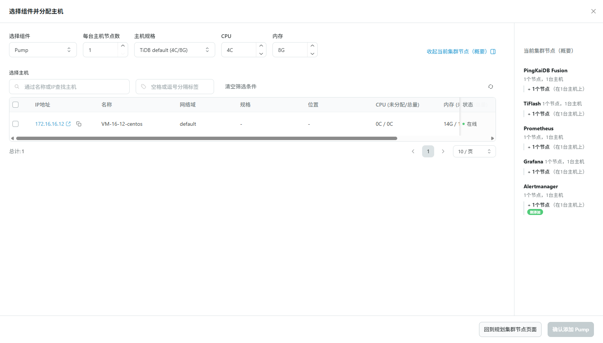Click the host table horizontal scrollbar
The width and height of the screenshot is (603, 343).
[x=207, y=139]
